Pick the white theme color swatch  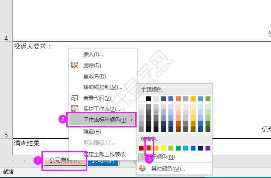click(x=141, y=99)
